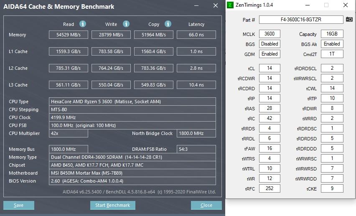Image resolution: width=356 pixels, height=216 pixels.
Task: Click the CPU Type field HexaCore AMD Ryzen 5 3600
Action: coord(132,102)
